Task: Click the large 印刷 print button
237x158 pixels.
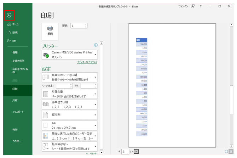Action: point(50,30)
